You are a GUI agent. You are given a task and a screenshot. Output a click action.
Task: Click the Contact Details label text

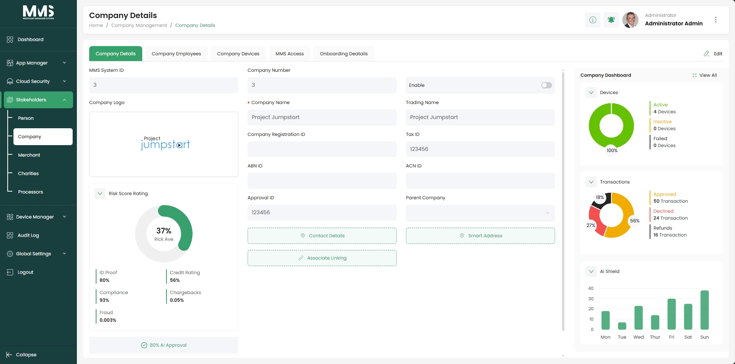(327, 236)
